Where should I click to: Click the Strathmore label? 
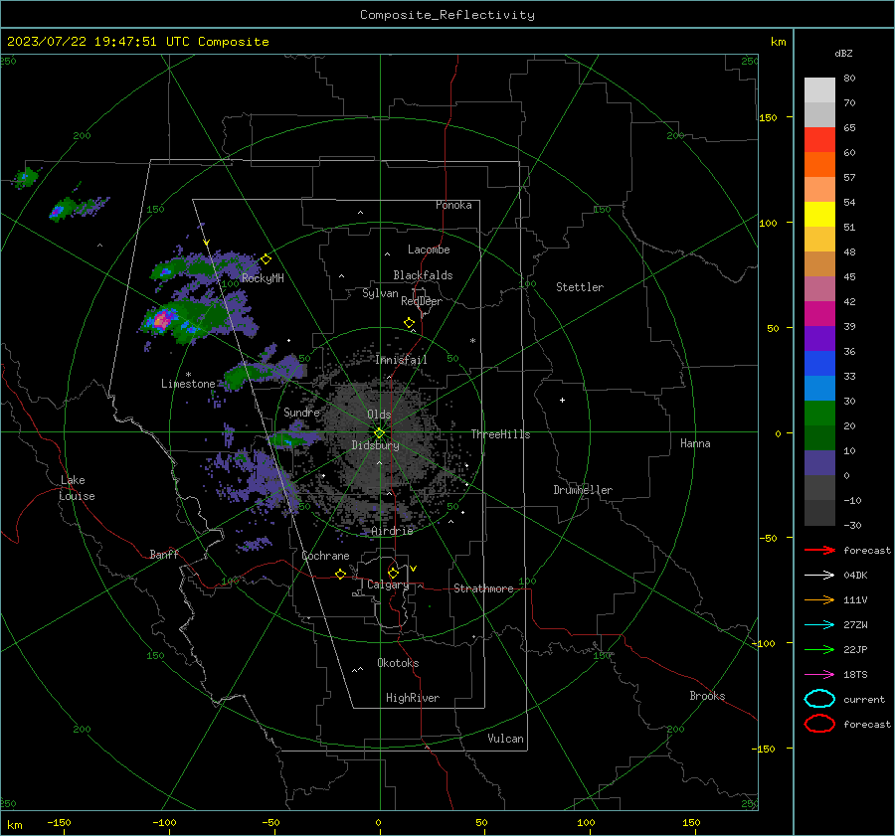pos(483,588)
